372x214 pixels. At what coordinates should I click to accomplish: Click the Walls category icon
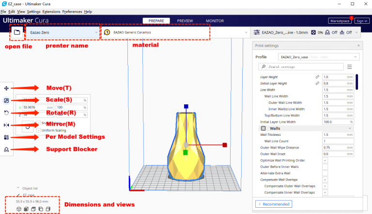tap(263, 129)
